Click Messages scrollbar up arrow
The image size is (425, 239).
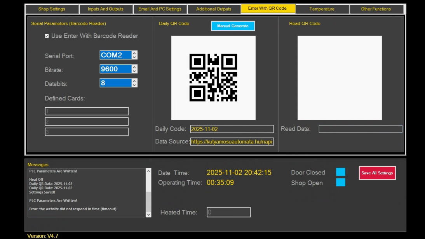[x=148, y=171]
